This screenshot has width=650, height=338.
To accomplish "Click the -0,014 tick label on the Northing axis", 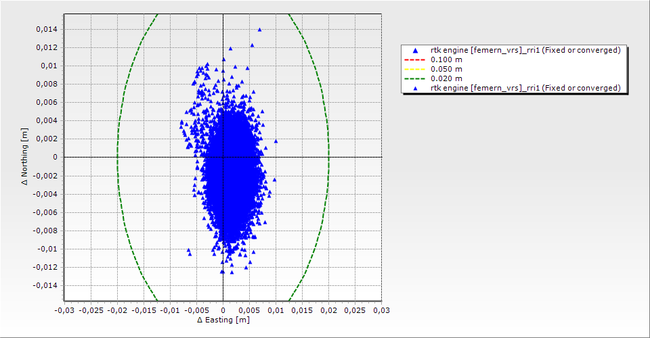I will (45, 285).
